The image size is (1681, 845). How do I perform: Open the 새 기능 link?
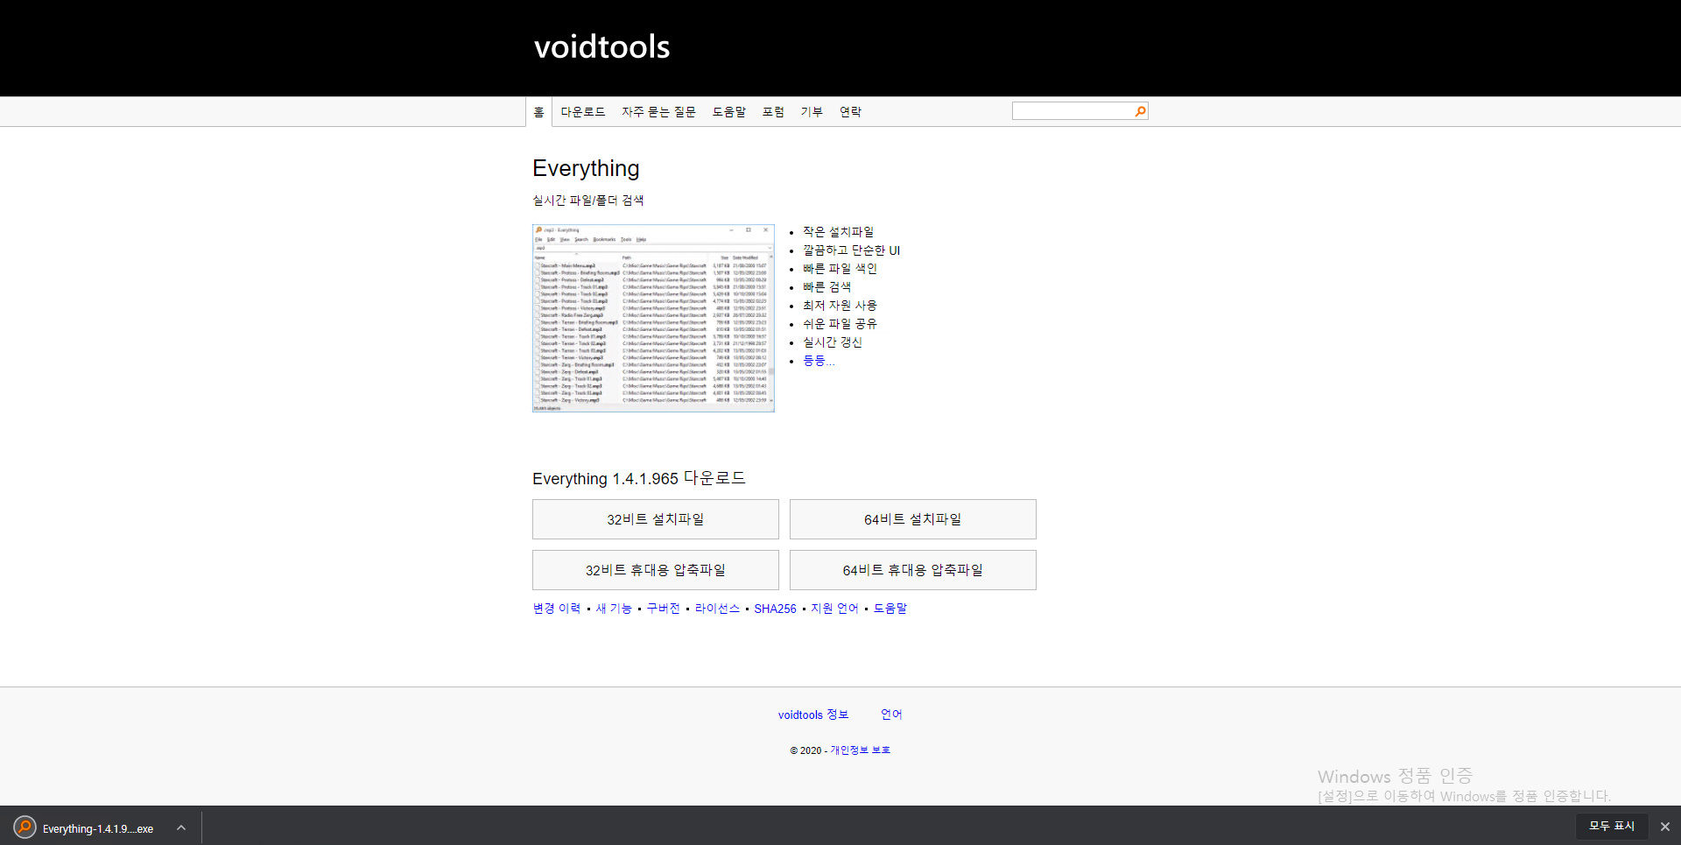(x=614, y=609)
